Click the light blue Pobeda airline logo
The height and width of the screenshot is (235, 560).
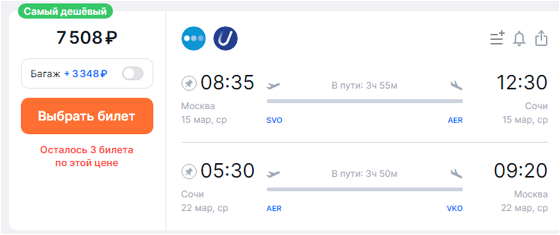[x=194, y=38]
